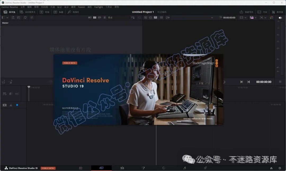Click the upper timeline playhead handle
Screen dimensions: 286x171
29,87
